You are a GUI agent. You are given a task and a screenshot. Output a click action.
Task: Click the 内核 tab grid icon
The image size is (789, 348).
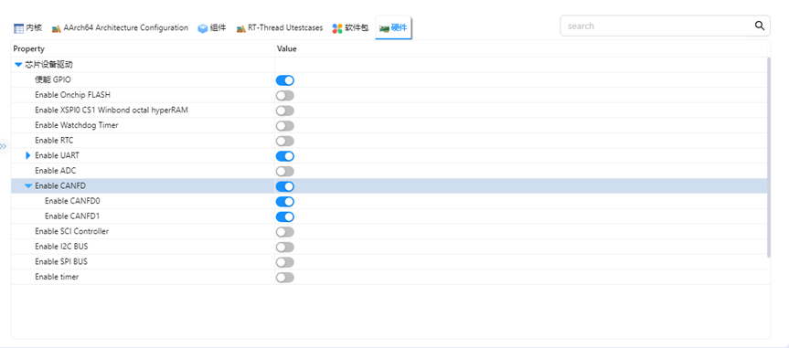(18, 28)
